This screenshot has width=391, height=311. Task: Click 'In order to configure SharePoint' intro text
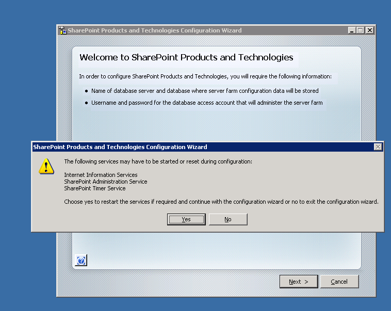coord(205,76)
